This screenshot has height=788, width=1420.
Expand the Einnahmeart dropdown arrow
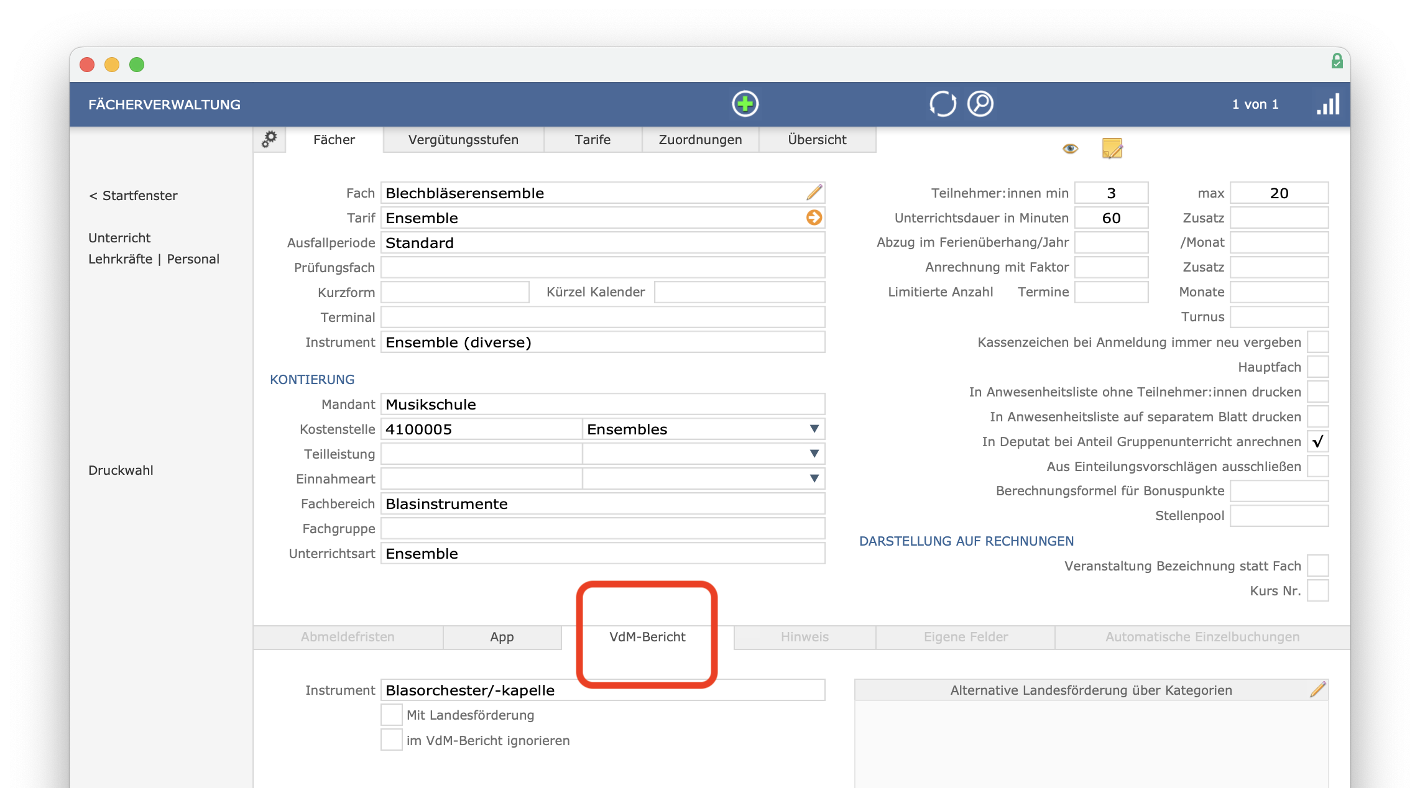pyautogui.click(x=814, y=479)
